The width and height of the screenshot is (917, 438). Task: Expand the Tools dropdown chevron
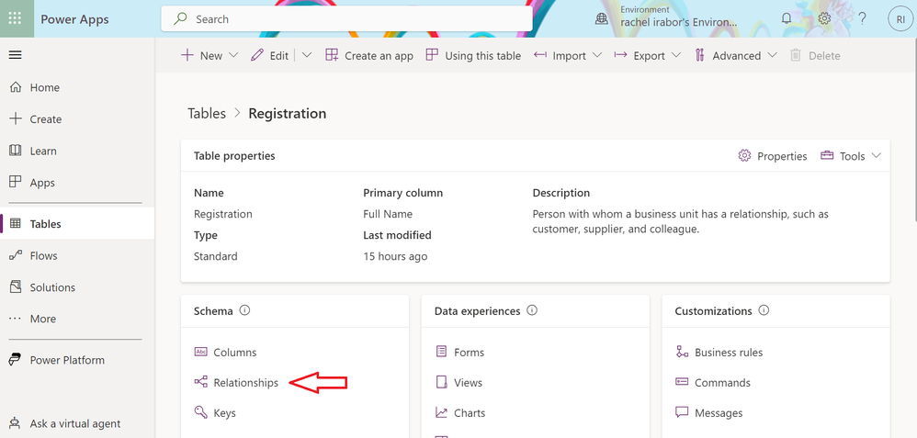tap(876, 155)
